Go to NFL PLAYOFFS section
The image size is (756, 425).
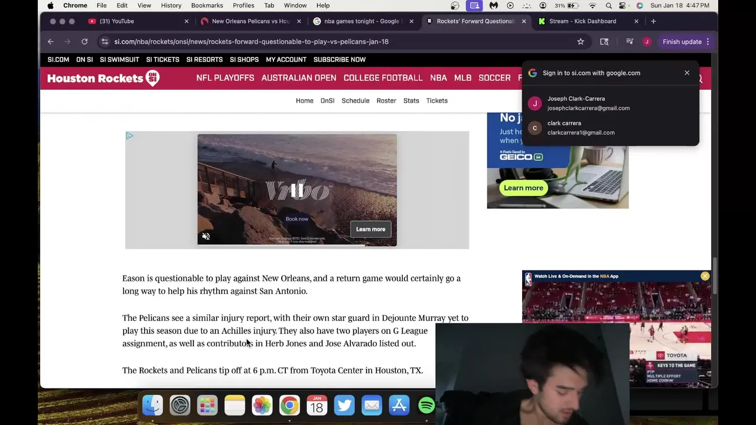click(225, 78)
